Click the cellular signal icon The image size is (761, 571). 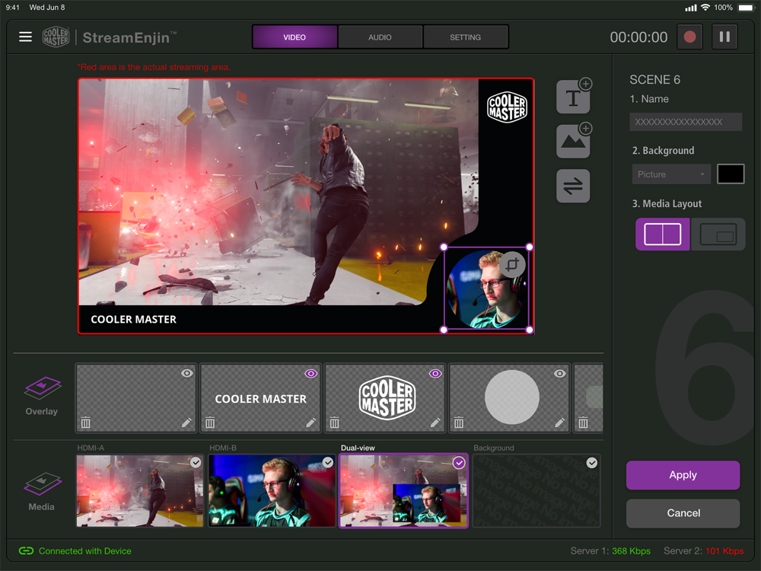click(691, 8)
